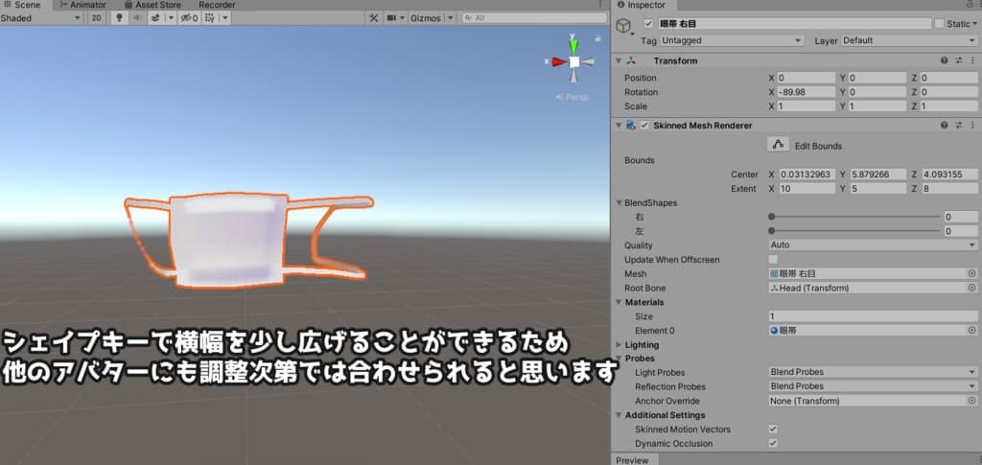Click the red X axis gizmo cone
The height and width of the screenshot is (465, 982).
click(559, 61)
